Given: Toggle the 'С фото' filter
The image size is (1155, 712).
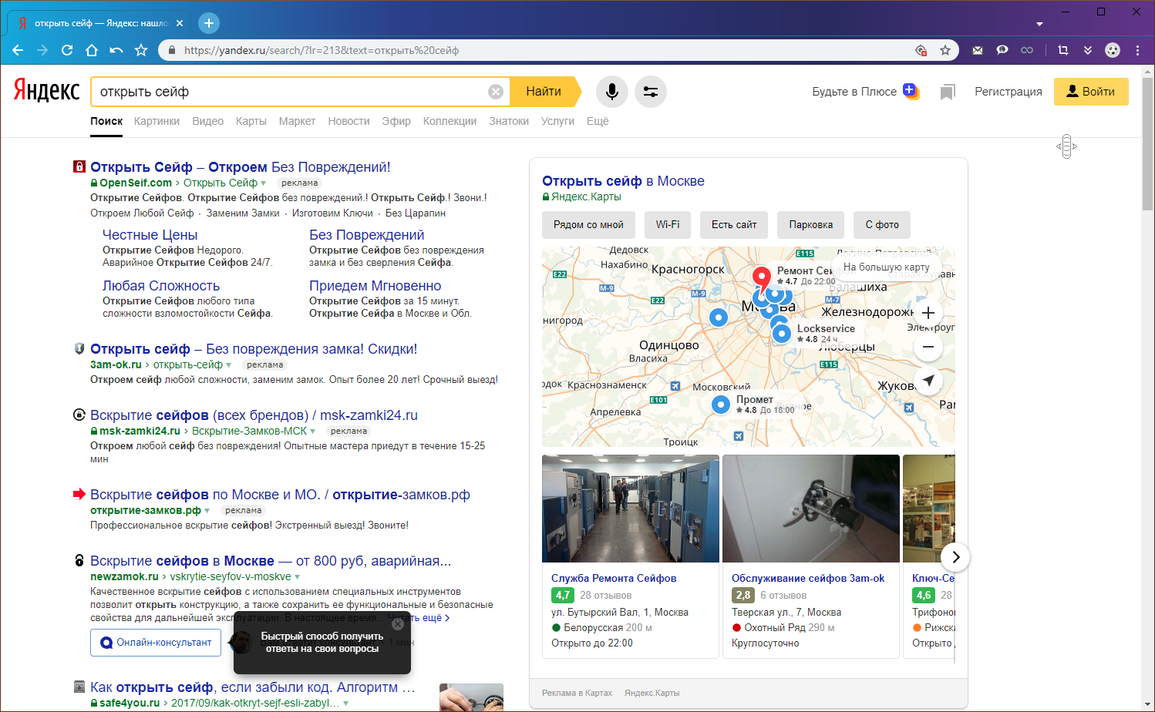Looking at the screenshot, I should [x=882, y=225].
